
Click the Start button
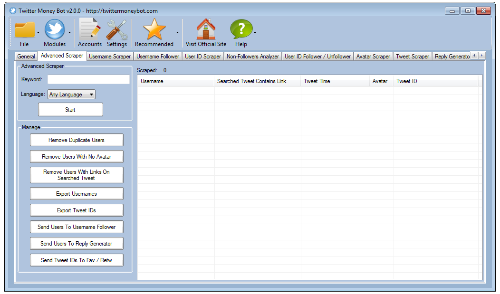tap(70, 110)
